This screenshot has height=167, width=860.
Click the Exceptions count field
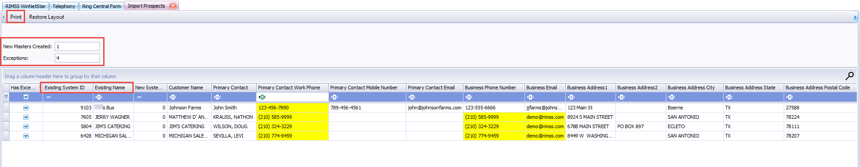(x=77, y=58)
